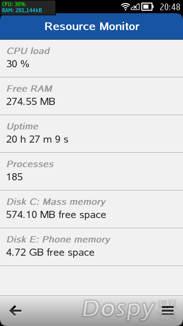Select the CPU load row

91,58
